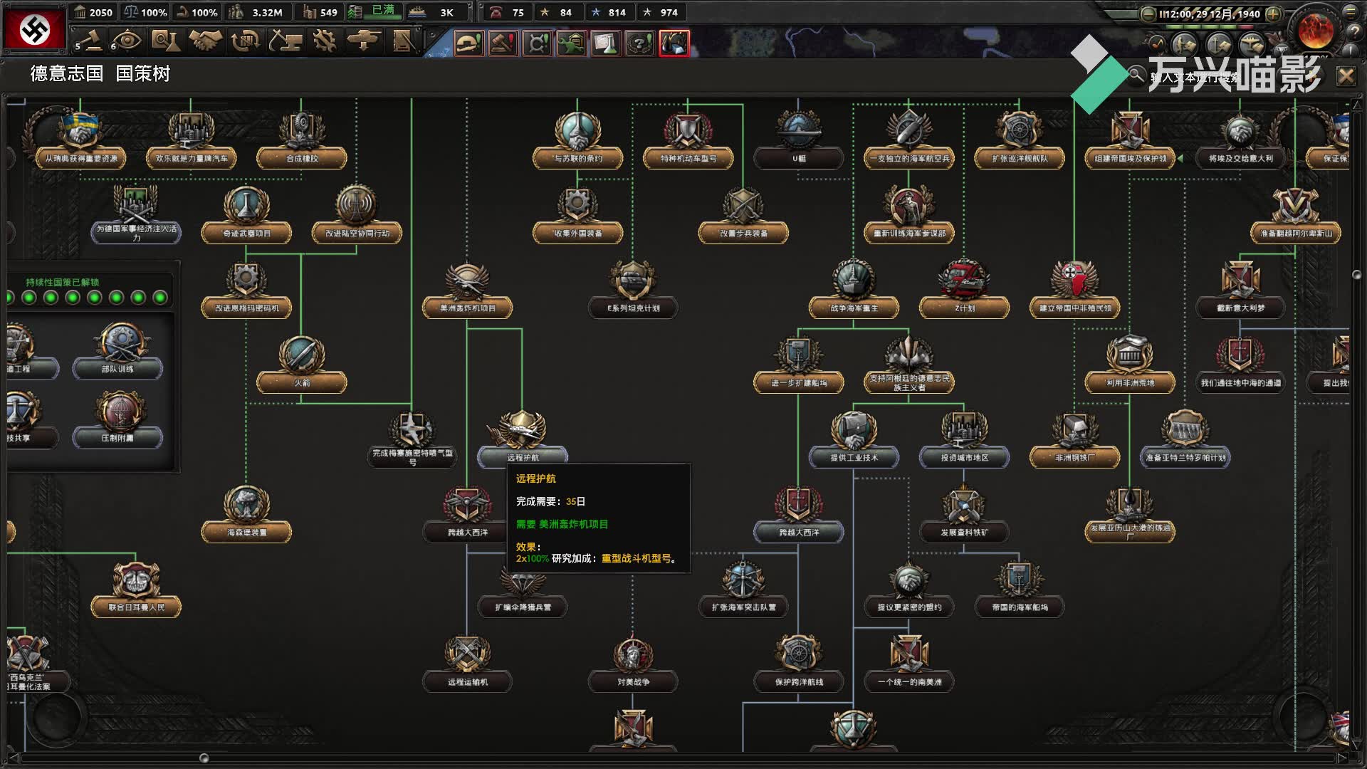Select the 改进陆空协同行动 focus

(x=357, y=216)
